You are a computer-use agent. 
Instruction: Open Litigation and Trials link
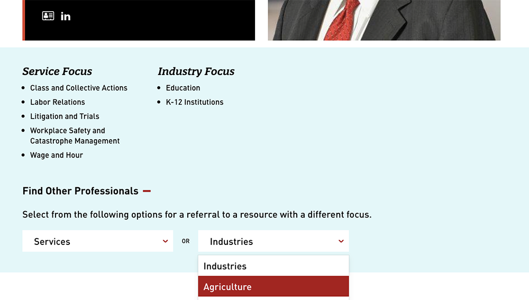point(65,116)
